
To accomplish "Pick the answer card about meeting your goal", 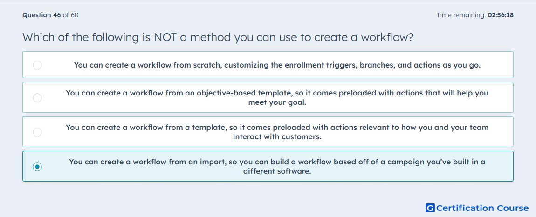I will [x=268, y=97].
